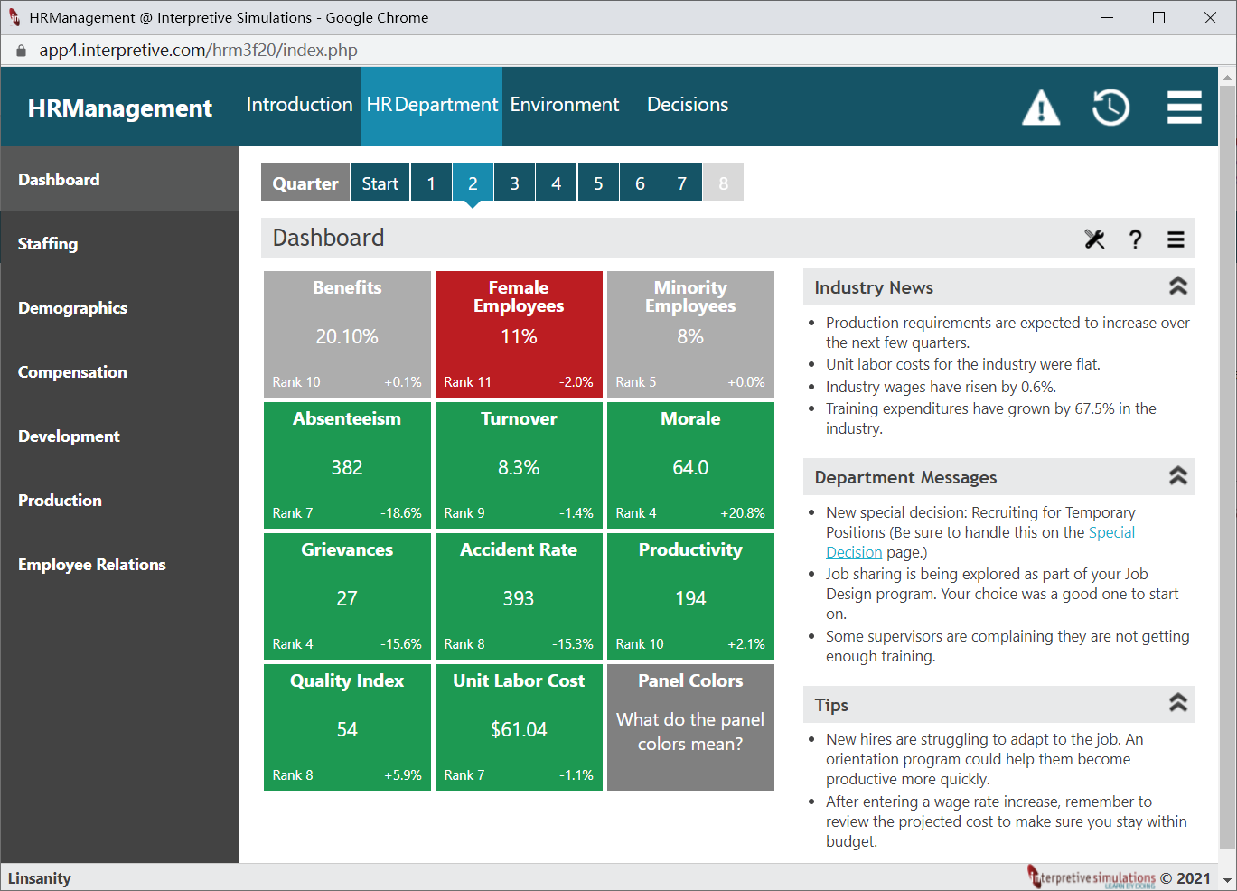Open the Minority Employees panel
This screenshot has width=1237, height=891.
690,334
